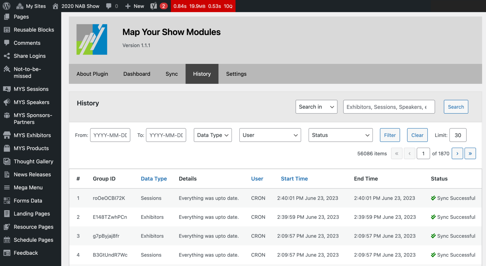This screenshot has width=486, height=266.
Task: Click the WordPress logo icon
Action: click(6, 6)
